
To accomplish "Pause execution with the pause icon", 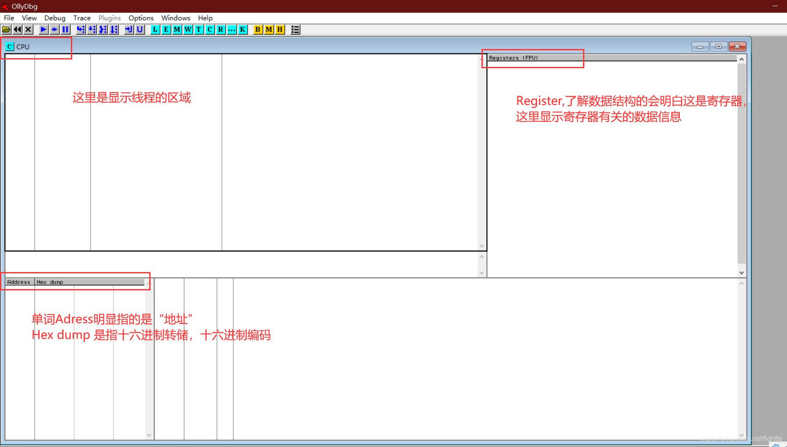I will coord(65,30).
